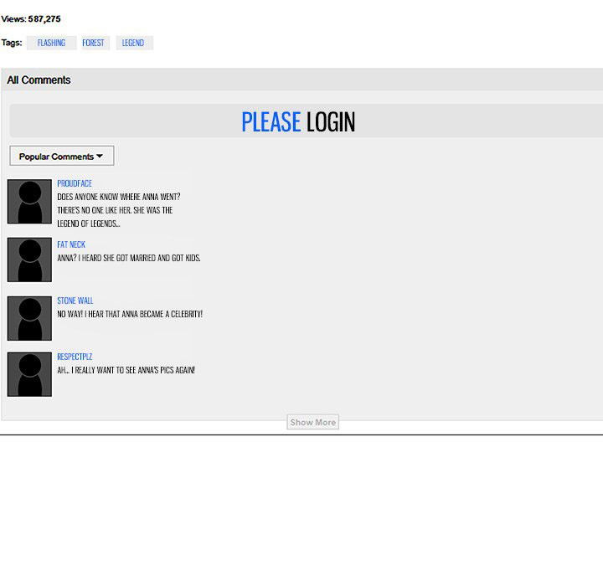Click RESPECTPLZ's profile avatar
603x586 pixels.
[x=29, y=374]
